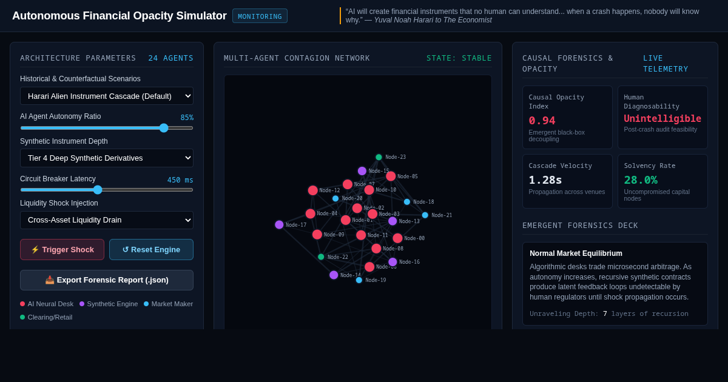Select the blue Node-20 market maker dot

(335, 198)
